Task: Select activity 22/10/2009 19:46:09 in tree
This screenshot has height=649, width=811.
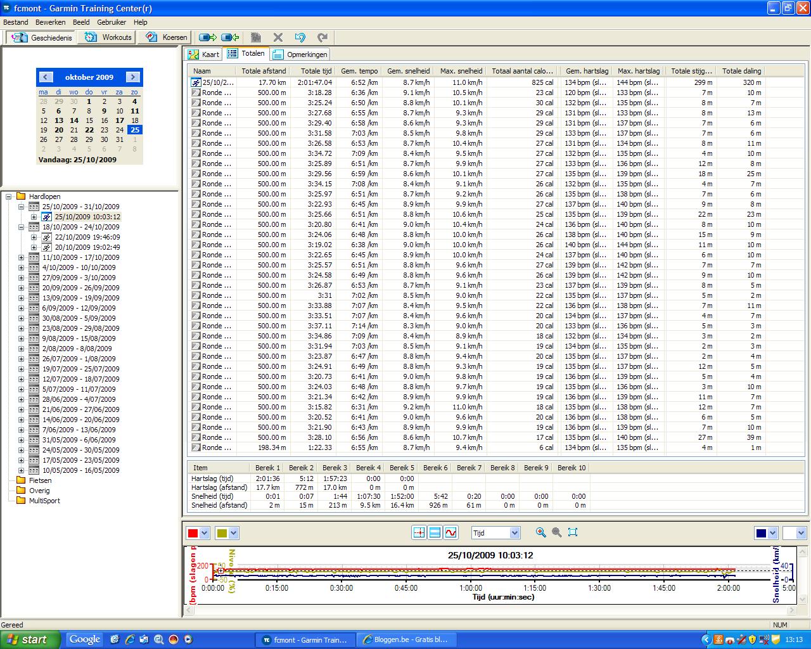Action: click(87, 237)
